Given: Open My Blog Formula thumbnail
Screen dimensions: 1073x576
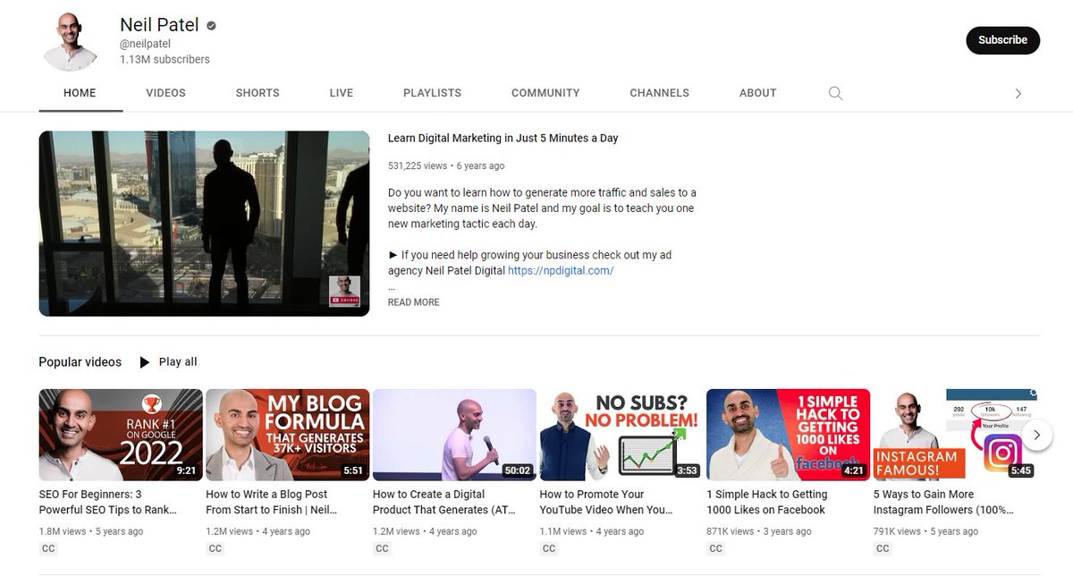Looking at the screenshot, I should (x=288, y=435).
